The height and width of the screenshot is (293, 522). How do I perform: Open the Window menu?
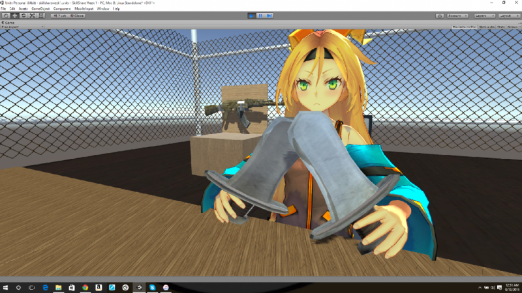103,8
